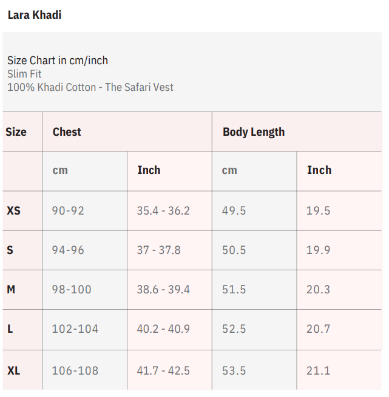This screenshot has height=397, width=389.
Task: Select the M size row label
Action: point(11,289)
